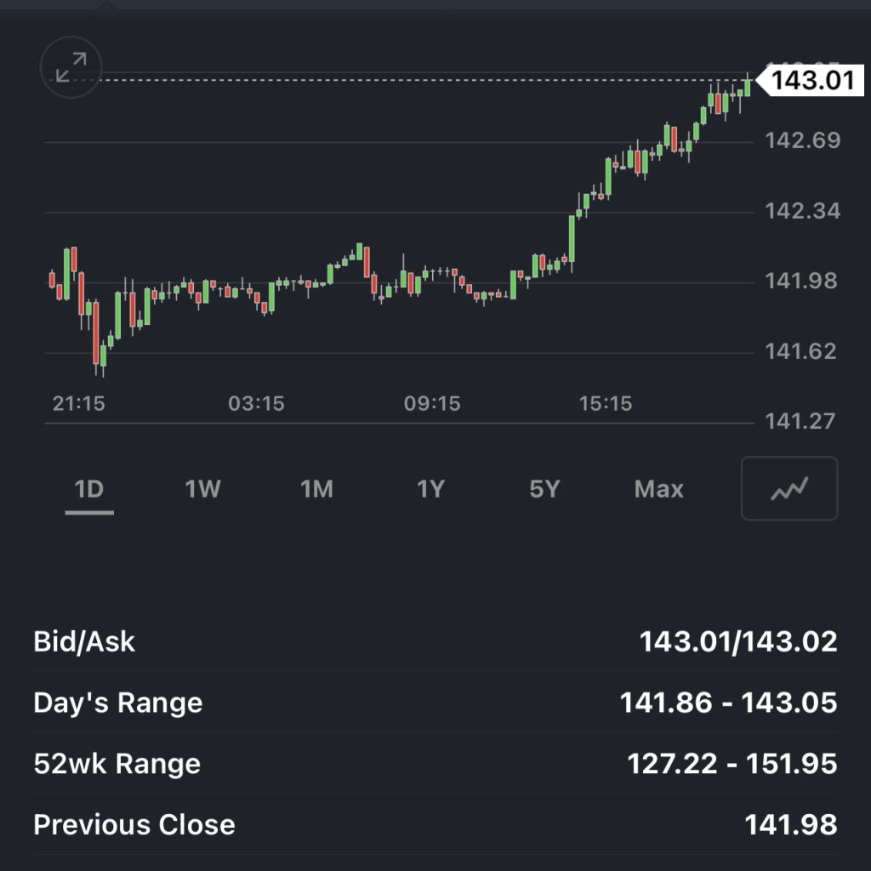Tap the 52wk Range value
The width and height of the screenshot is (871, 871).
tap(732, 764)
